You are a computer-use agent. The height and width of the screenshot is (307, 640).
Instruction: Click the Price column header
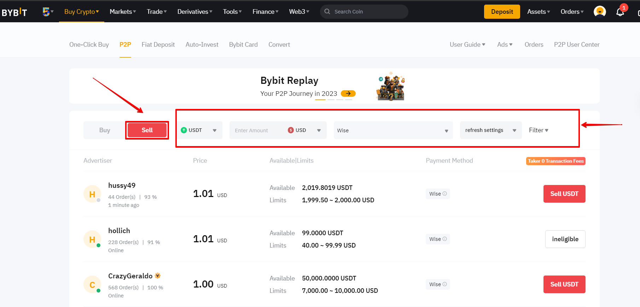(200, 161)
